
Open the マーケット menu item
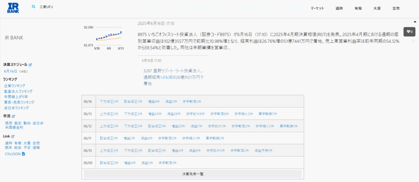317,8
